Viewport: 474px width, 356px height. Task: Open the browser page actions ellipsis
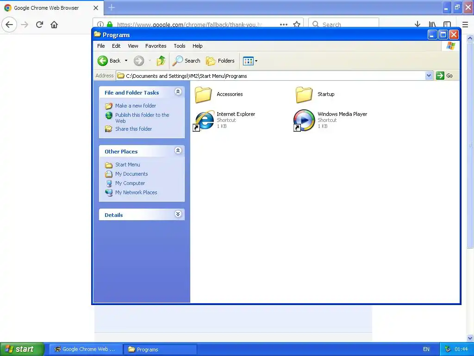coord(284,25)
